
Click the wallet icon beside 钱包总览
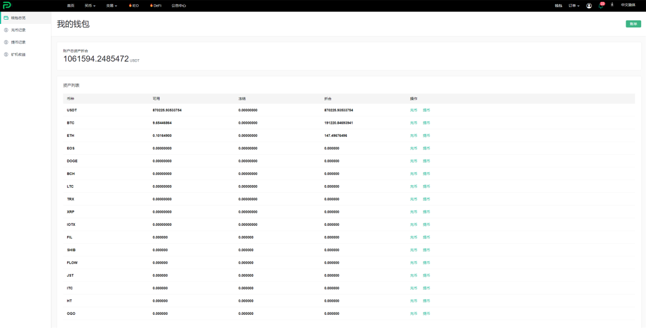coord(6,18)
